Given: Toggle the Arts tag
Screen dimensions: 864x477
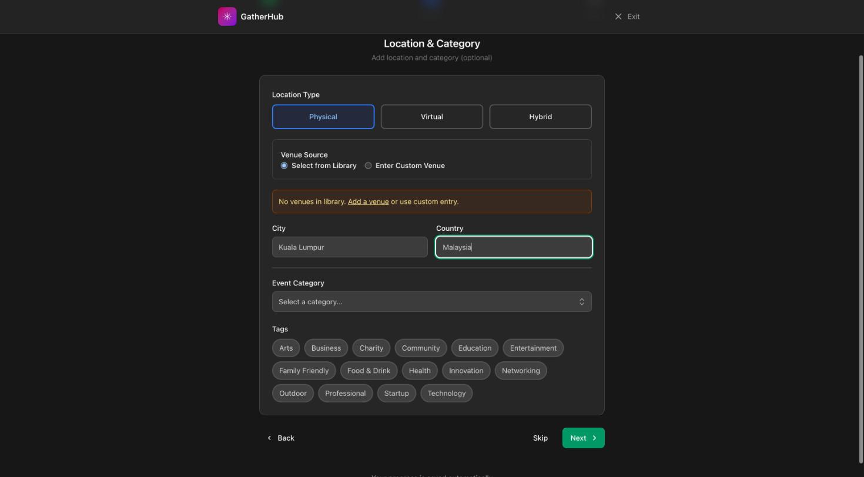Looking at the screenshot, I should (x=286, y=348).
